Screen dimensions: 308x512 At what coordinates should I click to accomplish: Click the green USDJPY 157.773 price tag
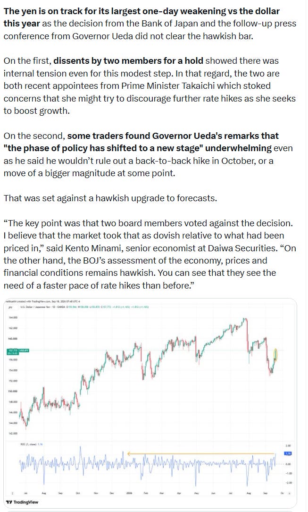pos(18,352)
